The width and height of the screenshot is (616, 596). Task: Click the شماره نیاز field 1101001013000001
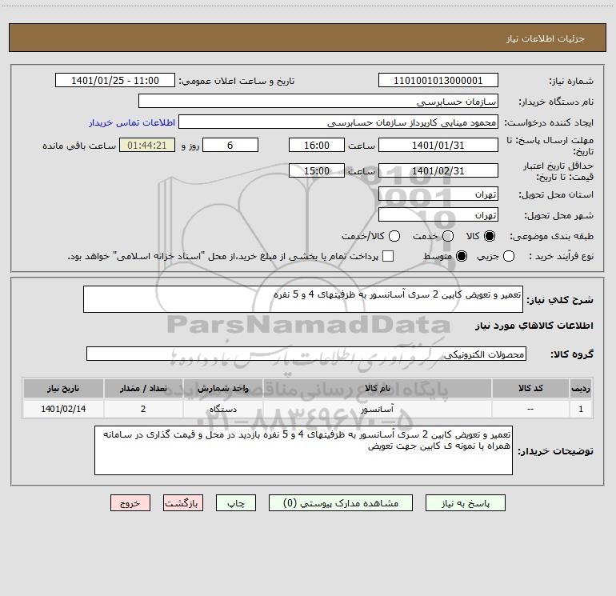[x=438, y=81]
